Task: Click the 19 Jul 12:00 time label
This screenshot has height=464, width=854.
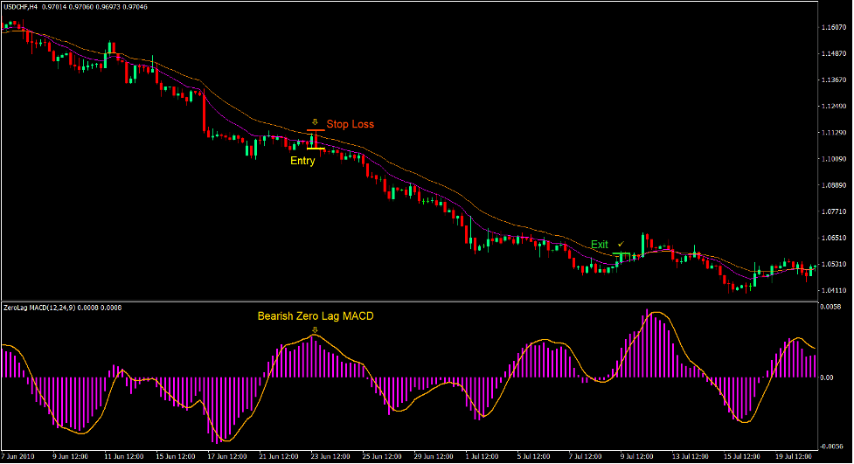Action: (794, 456)
